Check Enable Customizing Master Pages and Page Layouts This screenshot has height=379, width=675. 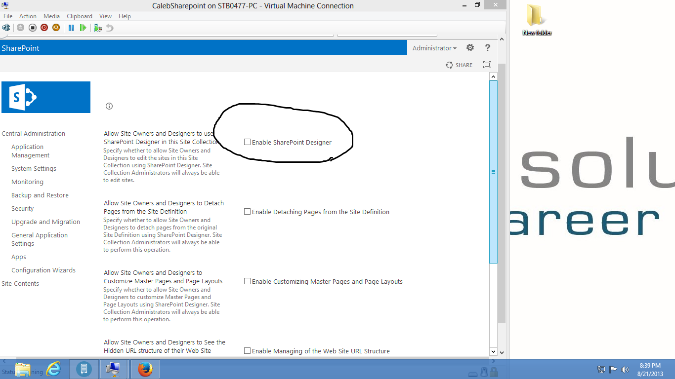(x=247, y=281)
